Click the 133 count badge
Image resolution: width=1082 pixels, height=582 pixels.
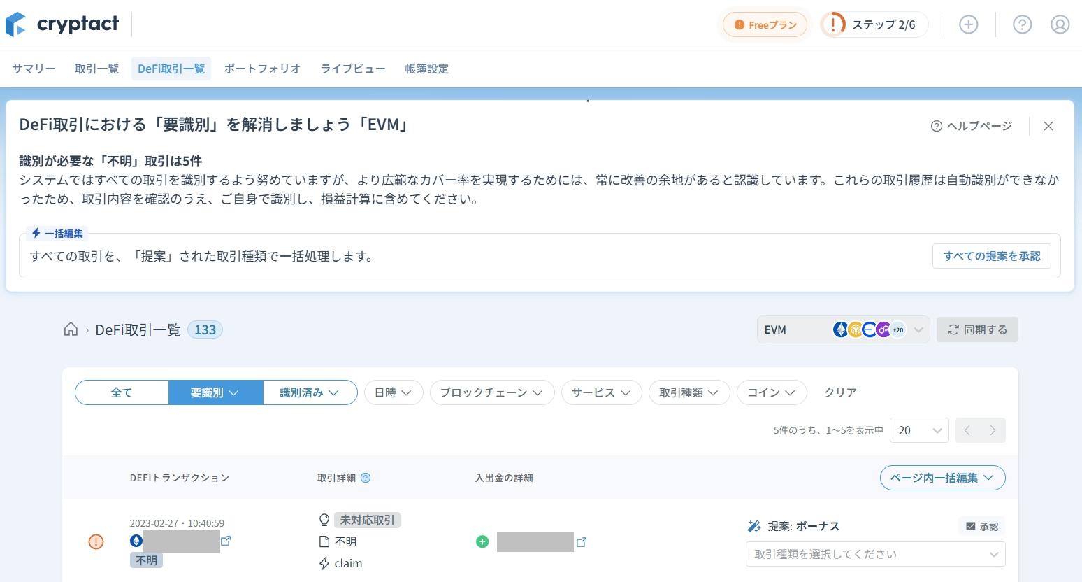(x=205, y=329)
